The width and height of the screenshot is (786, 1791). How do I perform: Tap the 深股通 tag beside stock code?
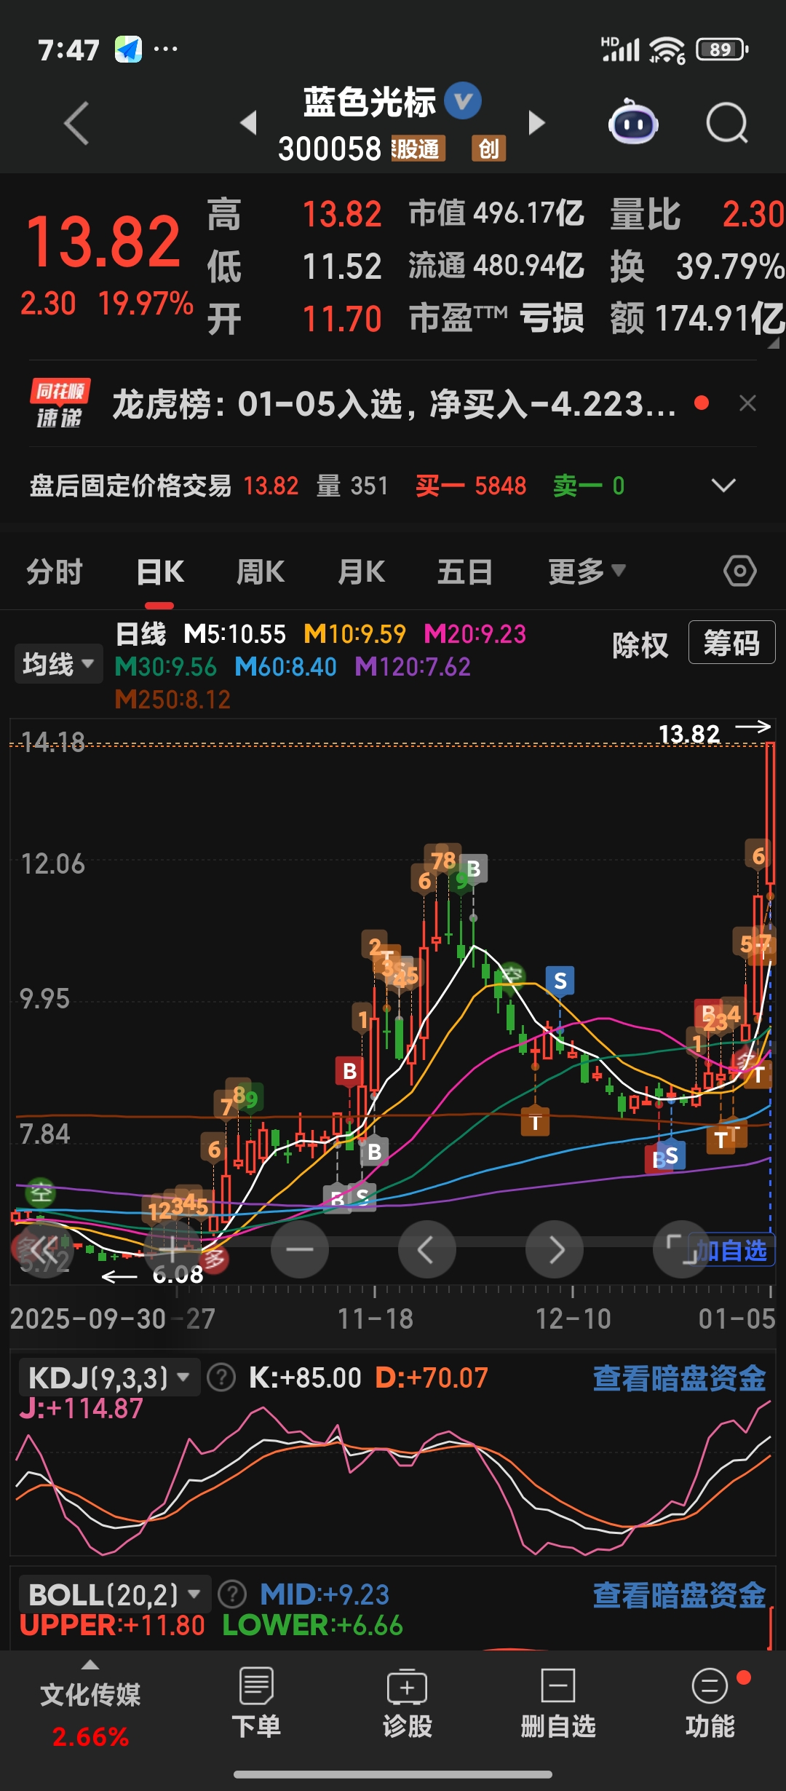(418, 149)
